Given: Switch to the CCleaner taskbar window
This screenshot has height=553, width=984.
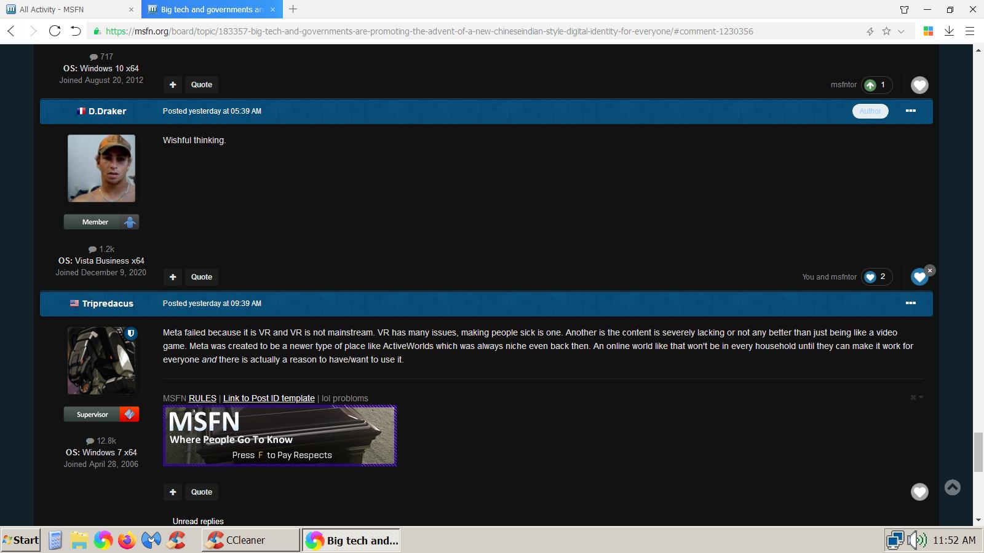Looking at the screenshot, I should pyautogui.click(x=250, y=540).
